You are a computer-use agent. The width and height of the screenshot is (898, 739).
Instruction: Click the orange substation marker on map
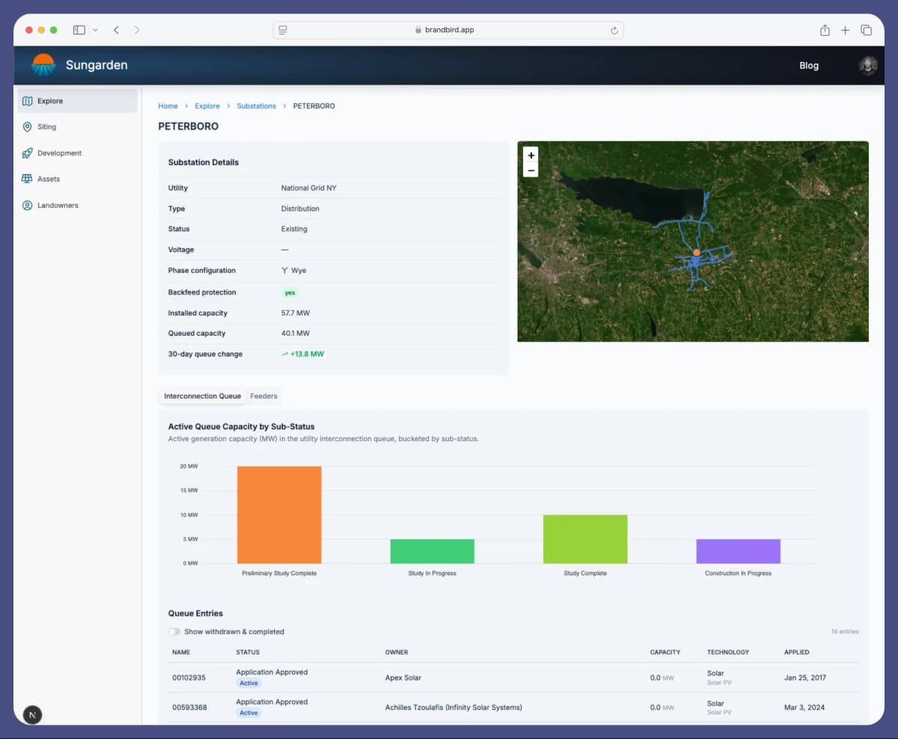[x=696, y=253]
